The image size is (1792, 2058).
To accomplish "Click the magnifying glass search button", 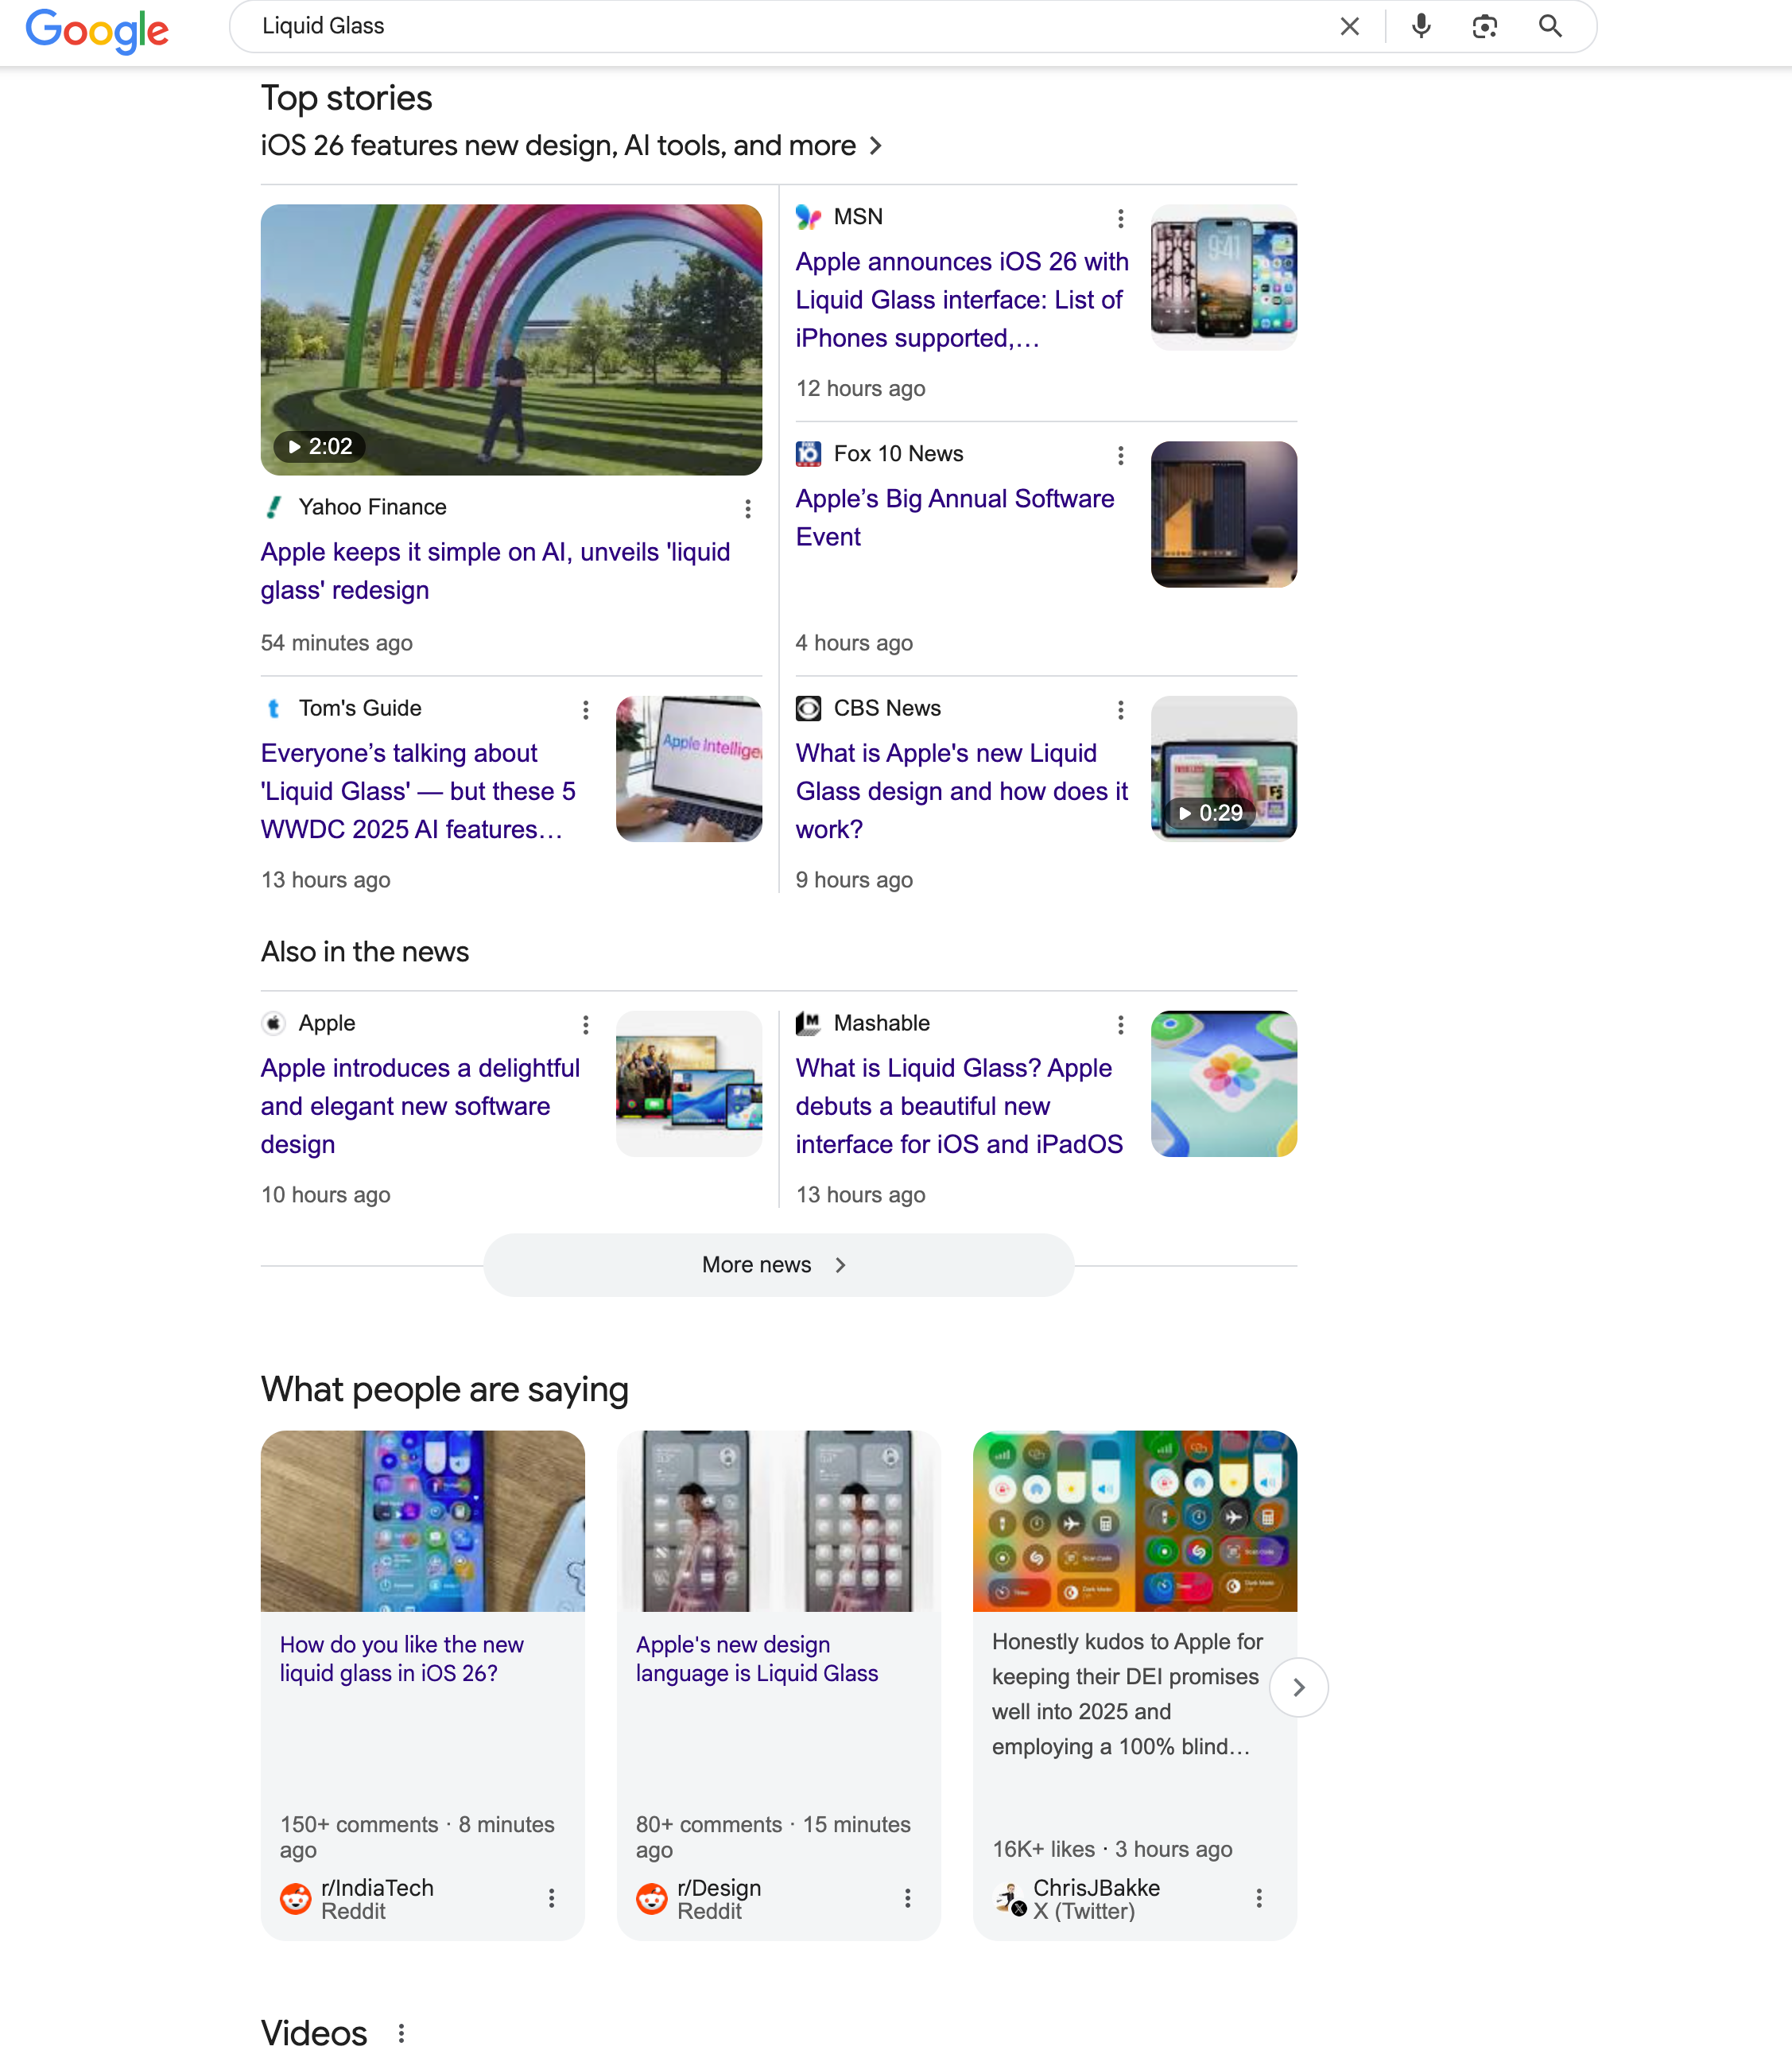I will (1549, 27).
